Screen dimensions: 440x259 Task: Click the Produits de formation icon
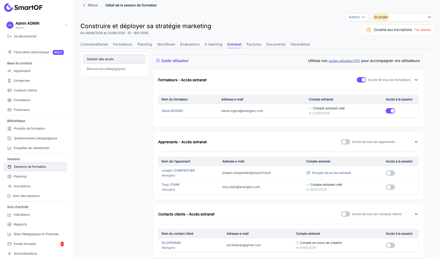point(9,129)
